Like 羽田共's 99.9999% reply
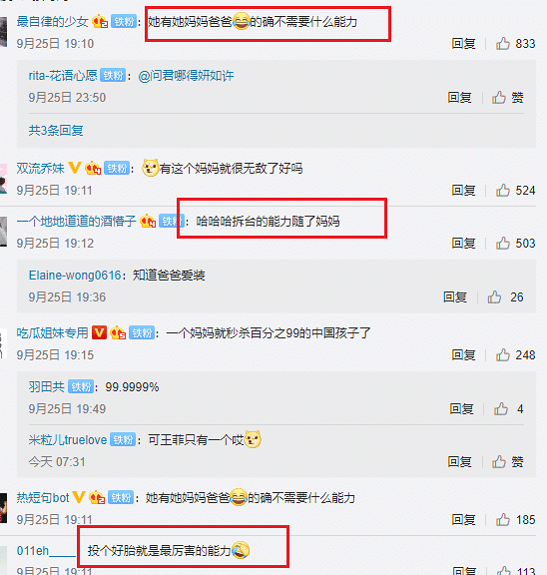Image resolution: width=547 pixels, height=575 pixels. click(501, 409)
